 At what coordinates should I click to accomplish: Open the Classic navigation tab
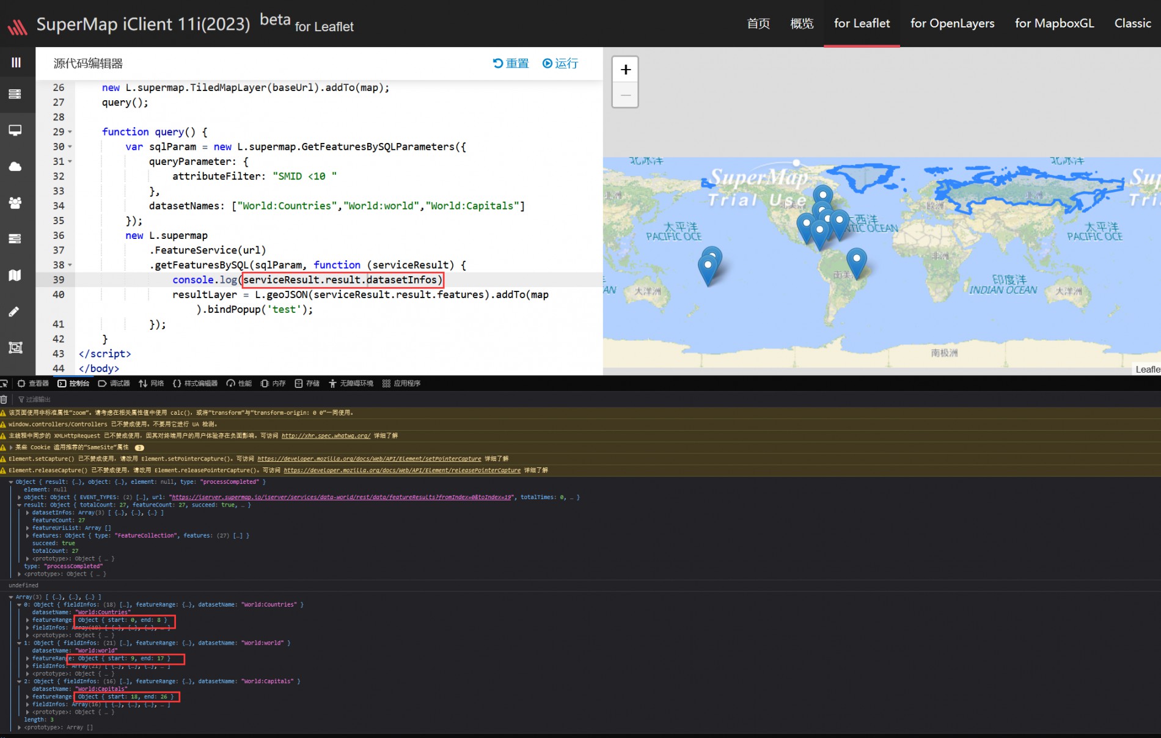tap(1132, 23)
